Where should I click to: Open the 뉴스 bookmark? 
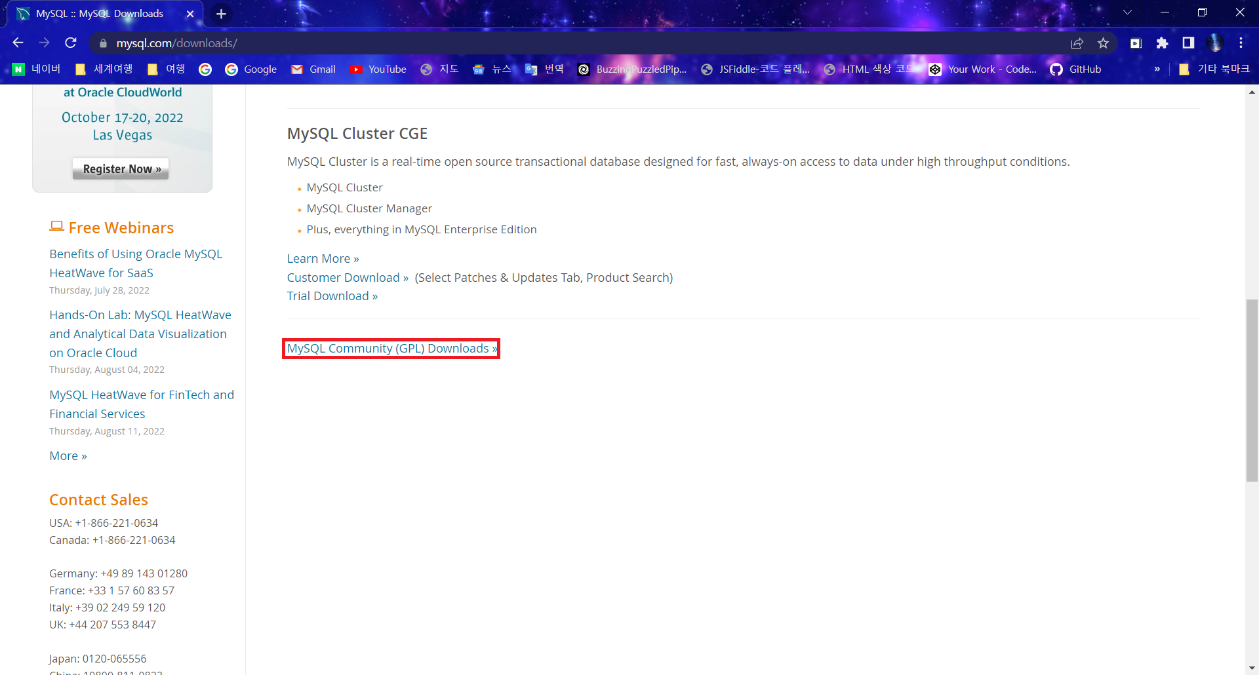point(492,69)
